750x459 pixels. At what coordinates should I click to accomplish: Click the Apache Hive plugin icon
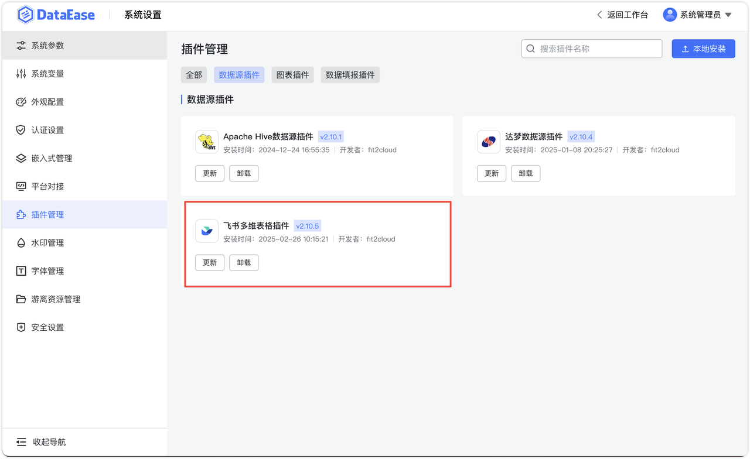pyautogui.click(x=206, y=141)
